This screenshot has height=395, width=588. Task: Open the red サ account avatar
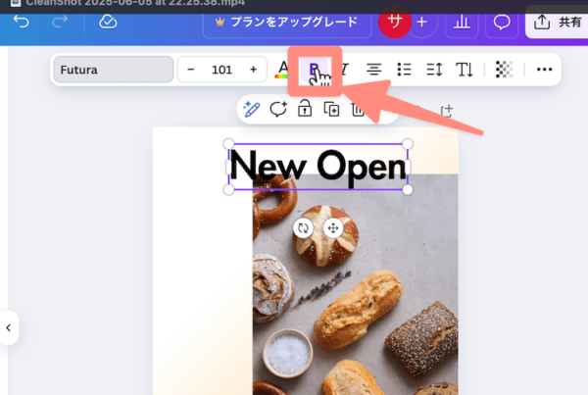(x=395, y=22)
